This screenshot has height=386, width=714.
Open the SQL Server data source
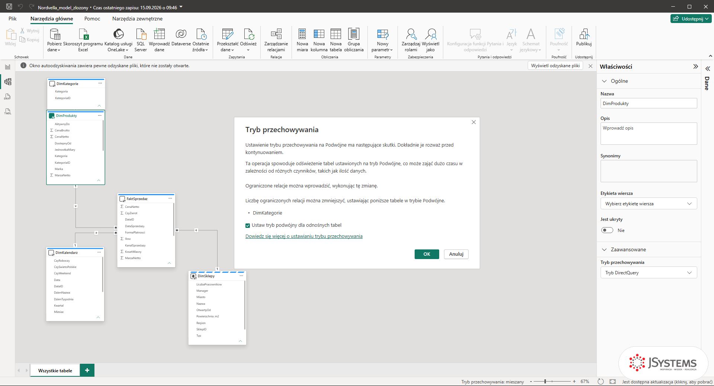click(141, 40)
